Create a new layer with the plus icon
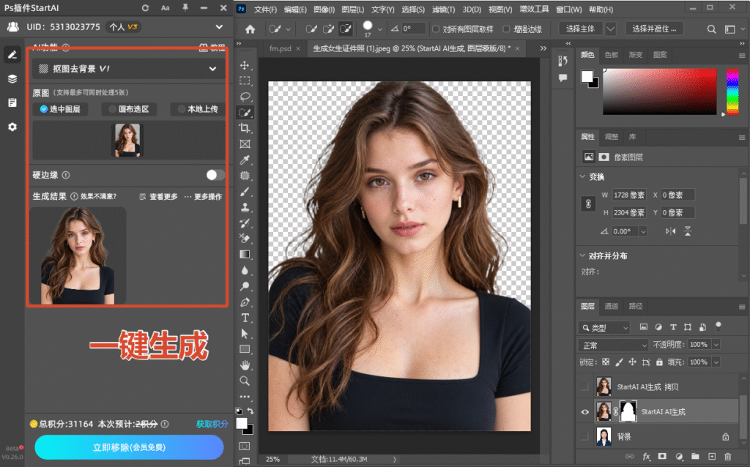This screenshot has height=467, width=750. coord(712,457)
